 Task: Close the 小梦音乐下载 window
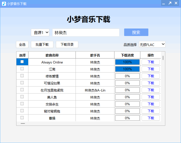(x=177, y=3)
